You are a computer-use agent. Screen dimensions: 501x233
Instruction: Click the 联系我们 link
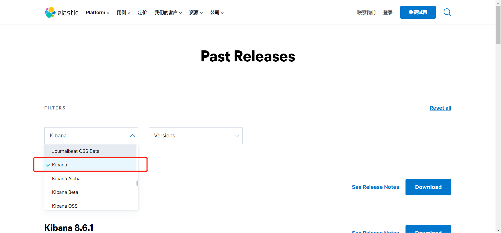(366, 13)
